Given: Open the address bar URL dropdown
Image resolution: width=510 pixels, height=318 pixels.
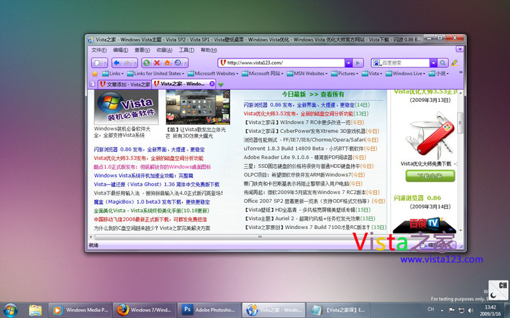Looking at the screenshot, I should pos(349,63).
